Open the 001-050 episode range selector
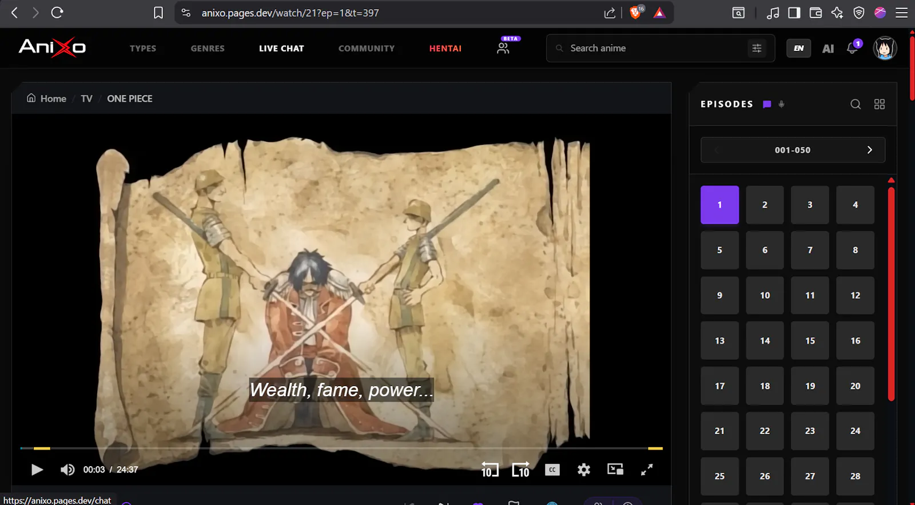Viewport: 915px width, 505px height. click(793, 150)
